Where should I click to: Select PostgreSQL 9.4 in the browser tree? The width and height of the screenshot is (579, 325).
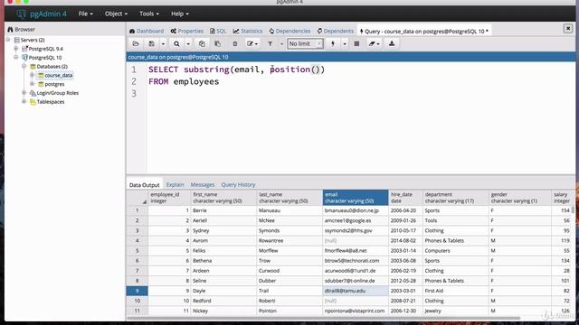[x=46, y=49]
